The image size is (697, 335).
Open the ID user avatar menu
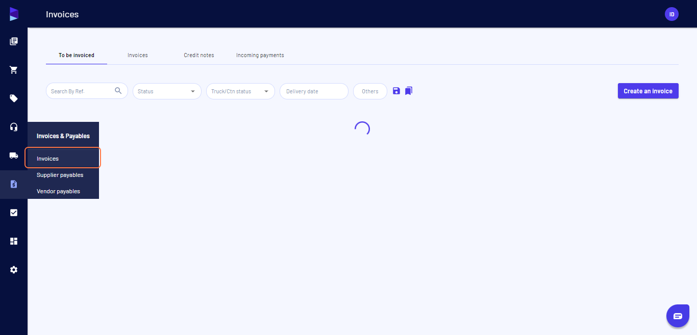(671, 14)
